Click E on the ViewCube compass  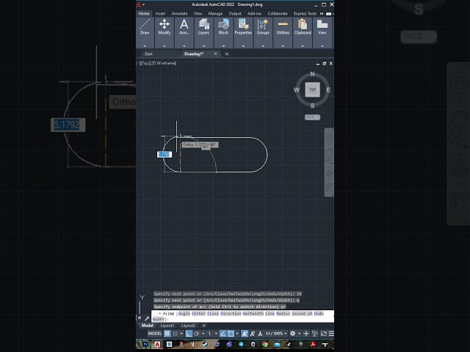pos(328,89)
